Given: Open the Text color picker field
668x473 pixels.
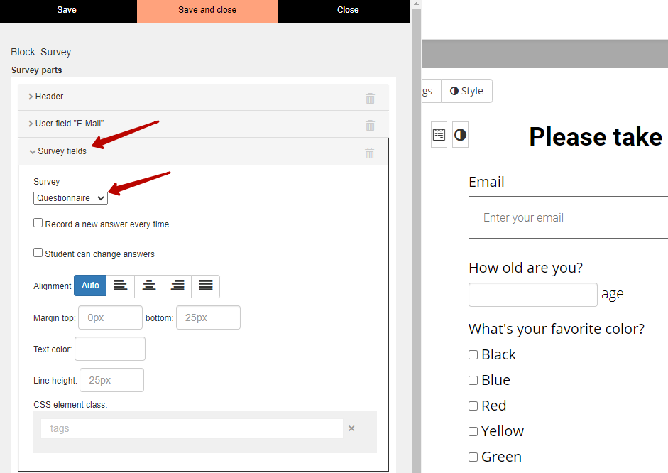Looking at the screenshot, I should 110,349.
